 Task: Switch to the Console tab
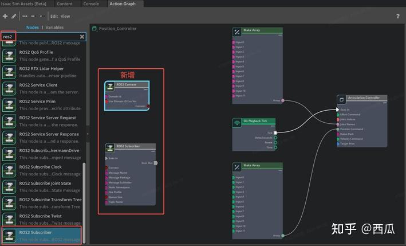click(x=91, y=3)
